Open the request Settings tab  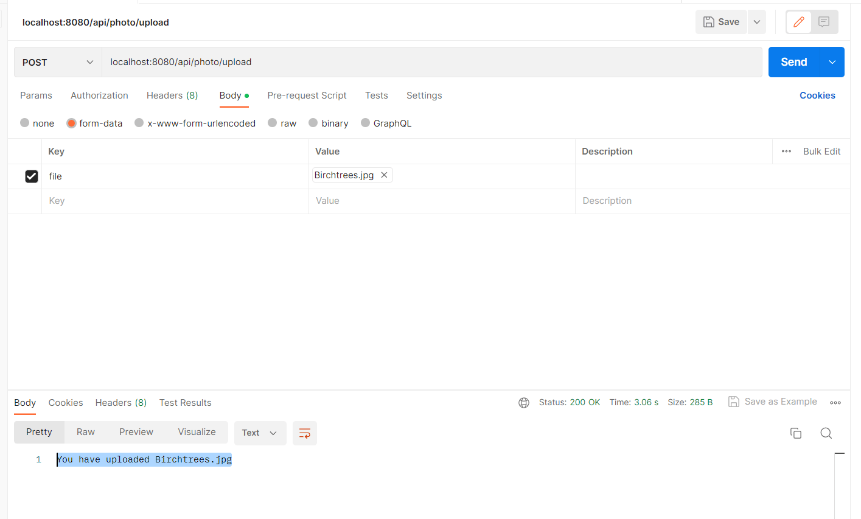coord(424,96)
